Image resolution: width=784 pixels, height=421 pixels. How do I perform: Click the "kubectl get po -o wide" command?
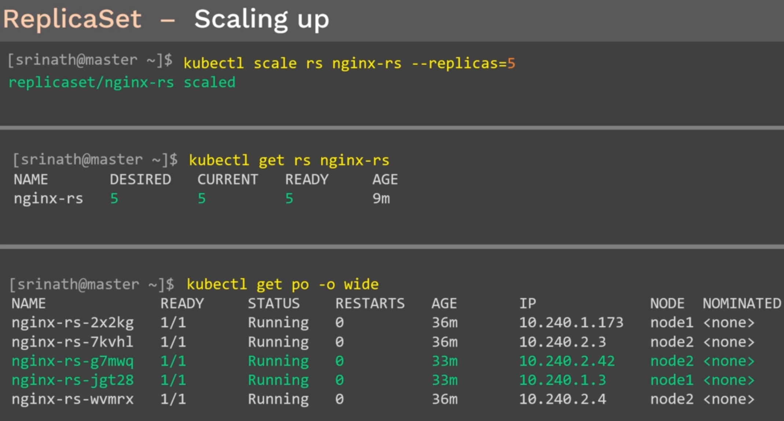(282, 284)
